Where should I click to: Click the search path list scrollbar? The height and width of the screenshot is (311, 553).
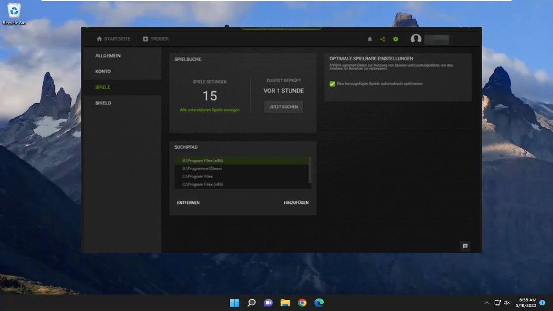point(310,170)
